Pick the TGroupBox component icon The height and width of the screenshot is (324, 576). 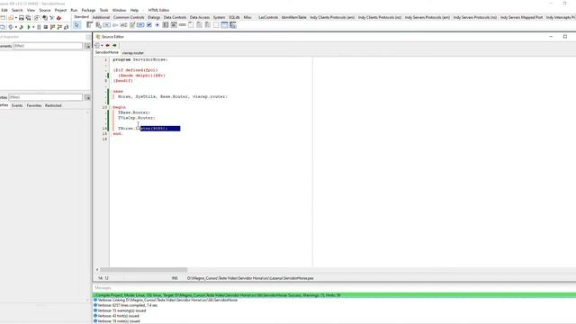point(191,25)
